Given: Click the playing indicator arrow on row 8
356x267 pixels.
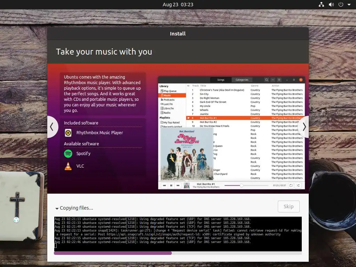Looking at the screenshot, I should pos(188,118).
